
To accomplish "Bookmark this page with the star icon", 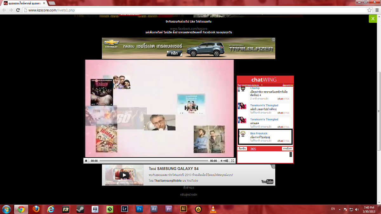I will (369, 10).
